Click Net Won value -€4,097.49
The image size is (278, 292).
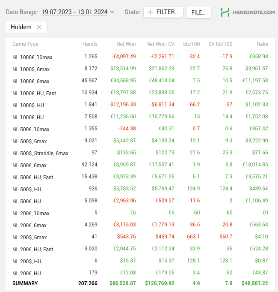point(124,57)
